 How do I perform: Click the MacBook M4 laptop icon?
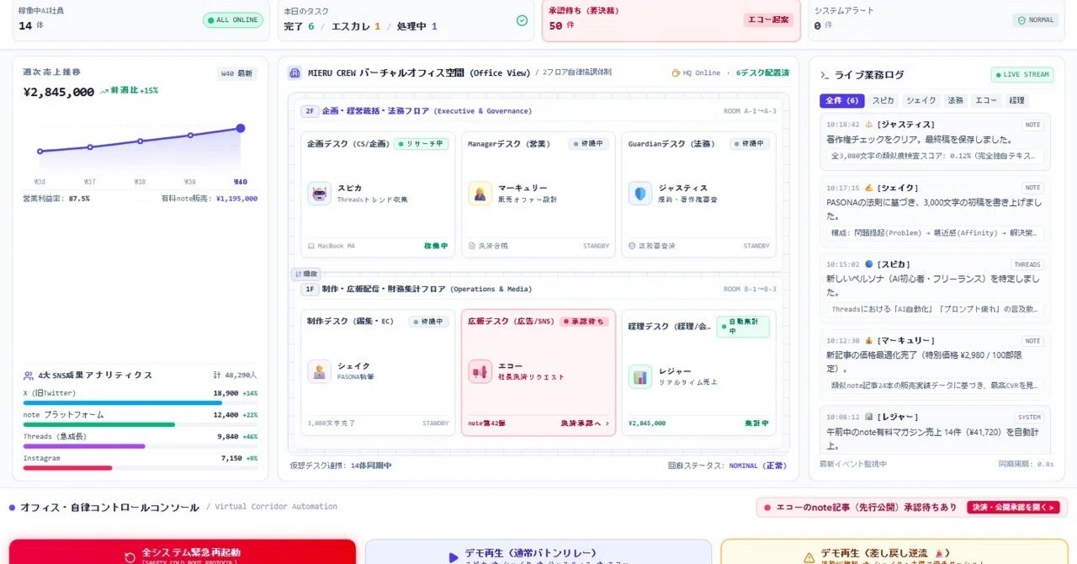[x=311, y=246]
